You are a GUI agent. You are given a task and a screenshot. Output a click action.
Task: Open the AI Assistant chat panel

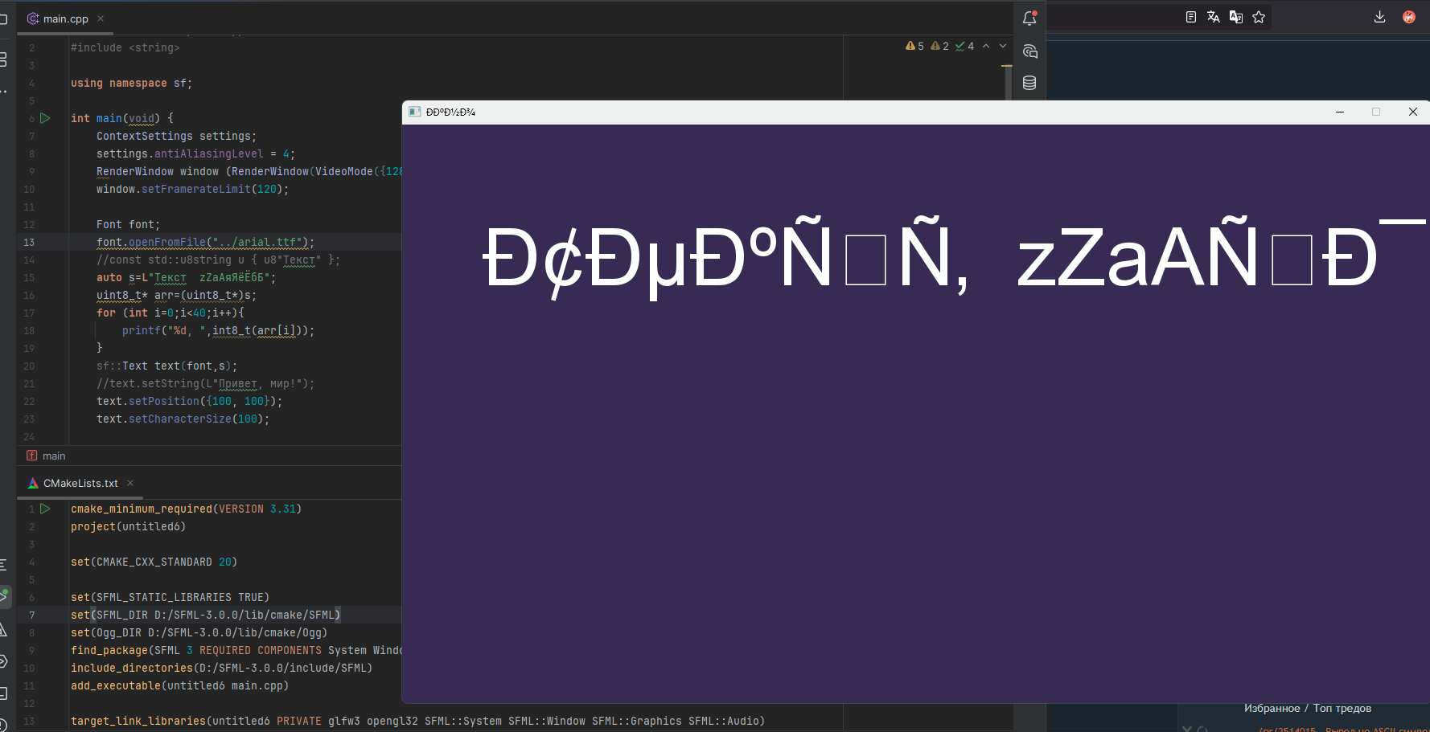[x=1029, y=51]
